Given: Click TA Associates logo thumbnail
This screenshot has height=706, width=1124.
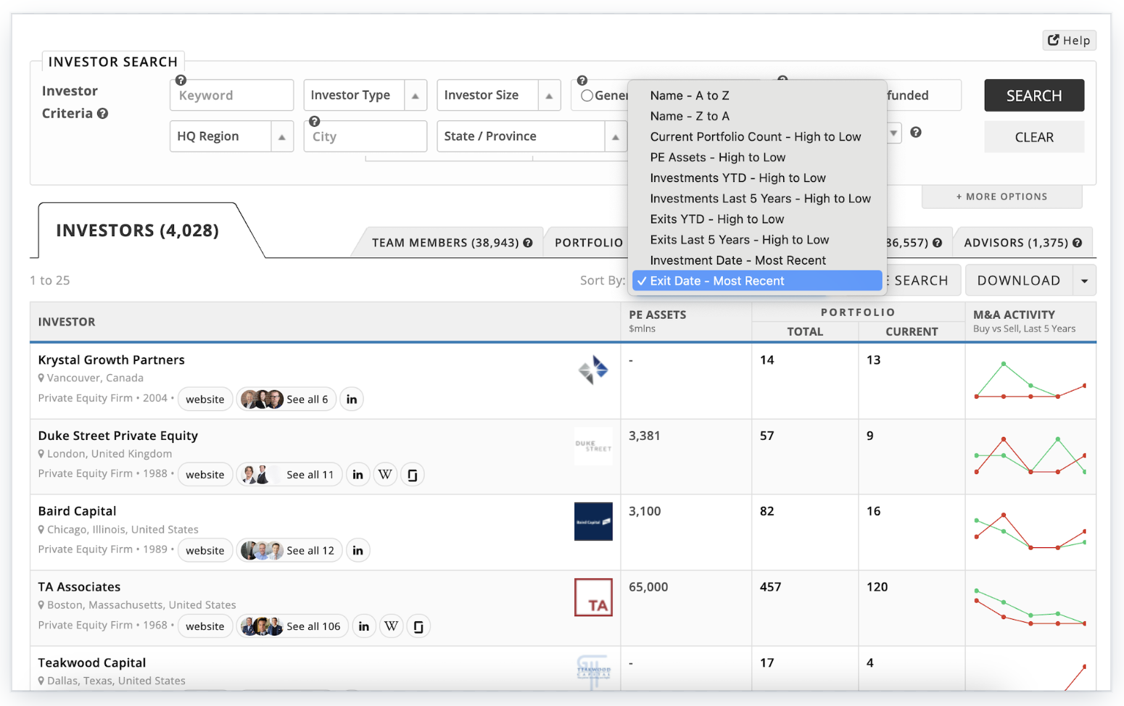Looking at the screenshot, I should click(593, 597).
